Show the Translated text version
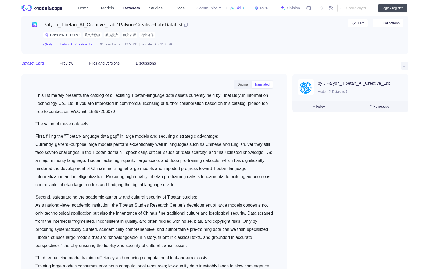This screenshot has height=269, width=430. pos(262,84)
